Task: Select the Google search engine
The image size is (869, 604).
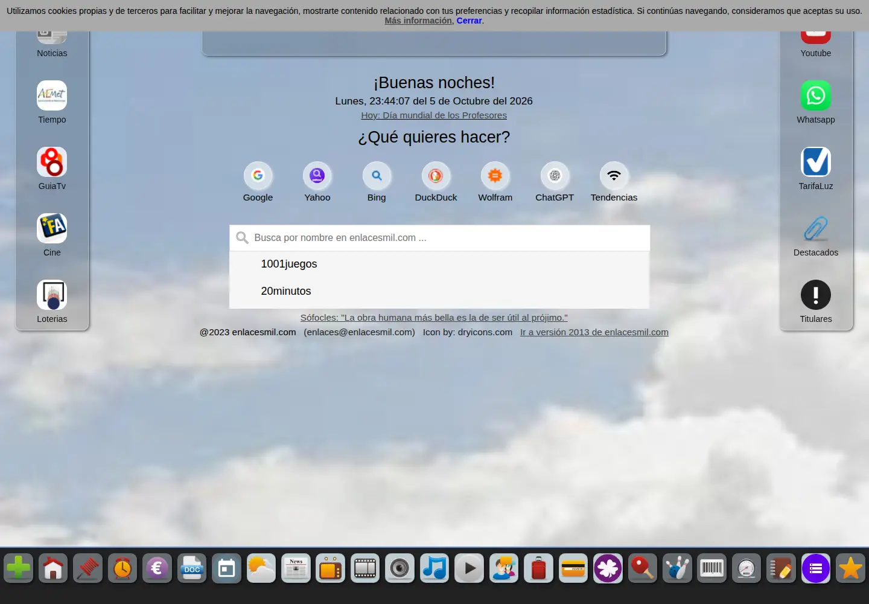Action: click(258, 176)
